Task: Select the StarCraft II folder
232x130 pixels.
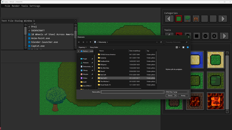Action: point(127,78)
